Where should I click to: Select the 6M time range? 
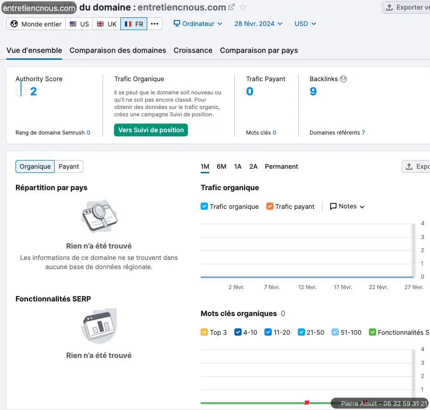222,166
